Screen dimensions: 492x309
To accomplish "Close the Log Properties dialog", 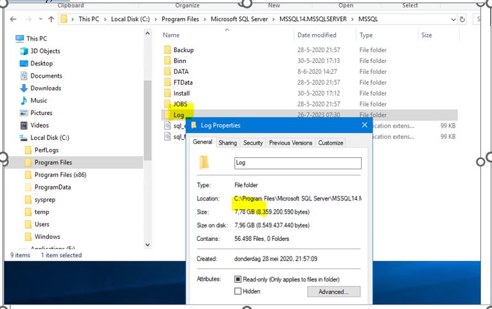I will click(x=364, y=125).
